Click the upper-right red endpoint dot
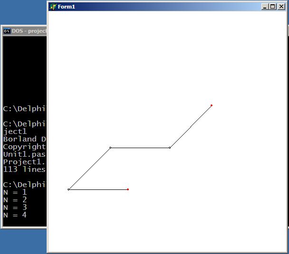This screenshot has height=254, width=289. click(x=211, y=105)
